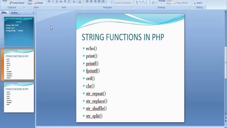
Task: Center text in Paragraph group
Action: [91, 1]
